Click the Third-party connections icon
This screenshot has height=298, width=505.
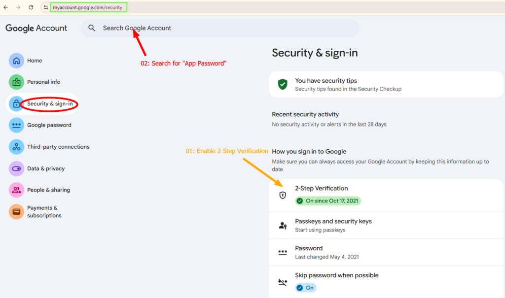pos(16,147)
